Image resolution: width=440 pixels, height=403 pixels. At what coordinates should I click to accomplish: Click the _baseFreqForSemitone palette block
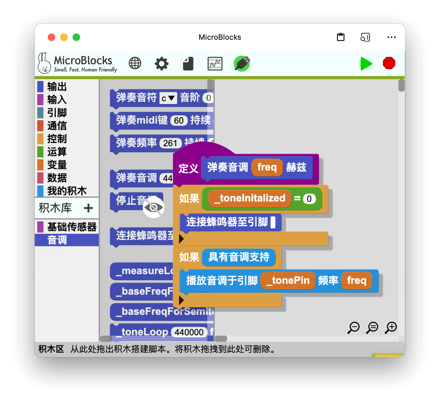[162, 311]
